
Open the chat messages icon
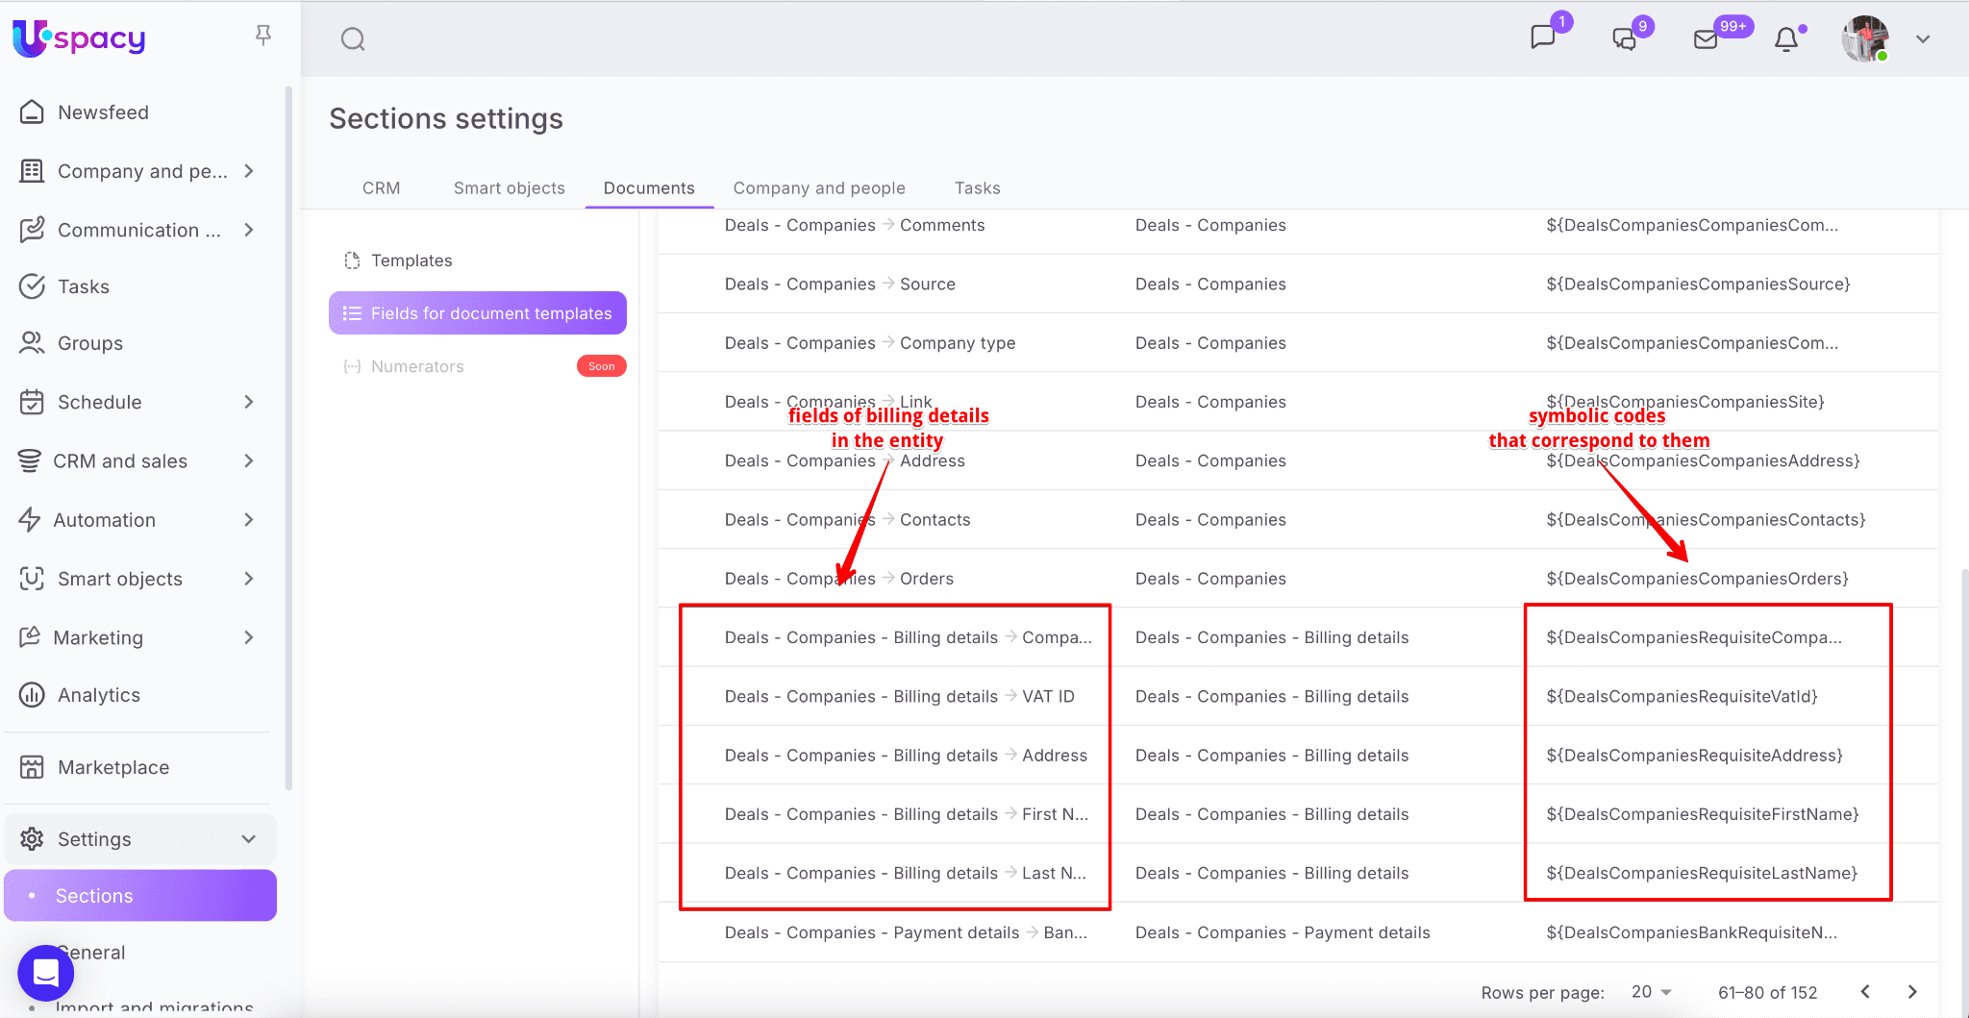pyautogui.click(x=1542, y=37)
